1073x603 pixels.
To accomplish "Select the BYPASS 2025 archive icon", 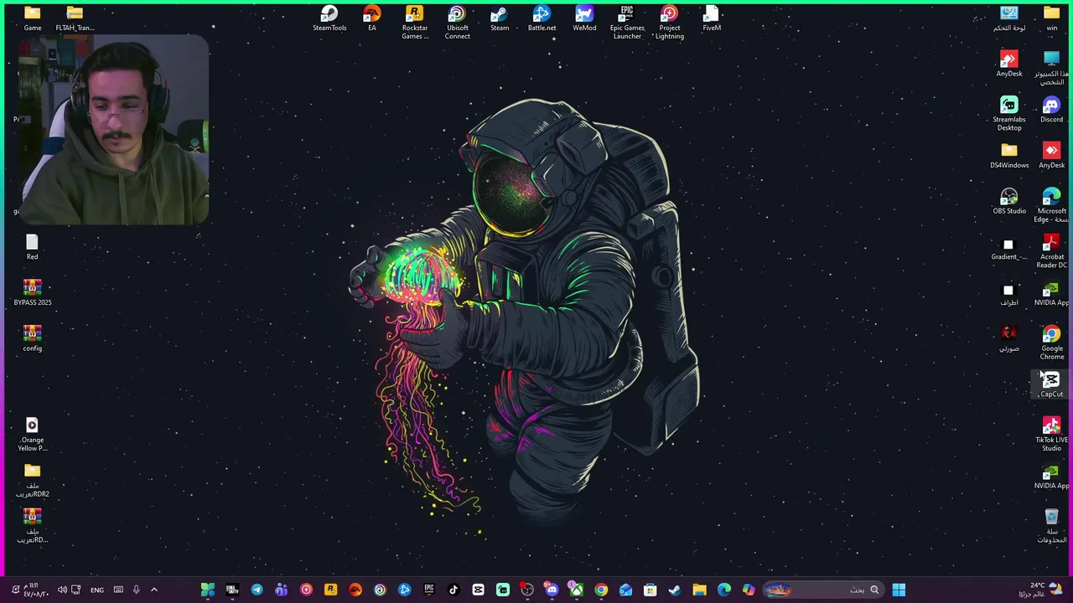I will 32,293.
